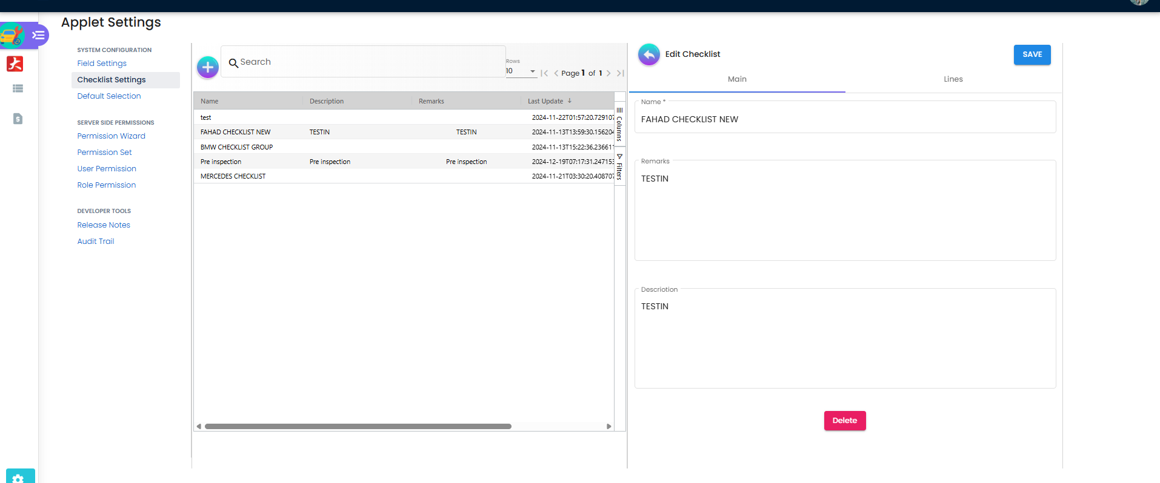The height and width of the screenshot is (483, 1160).
Task: Click the search magnifier icon
Action: pyautogui.click(x=233, y=62)
